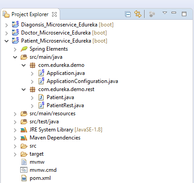Toggle Link with Editor icon
The height and width of the screenshot is (183, 194).
pos(138,14)
